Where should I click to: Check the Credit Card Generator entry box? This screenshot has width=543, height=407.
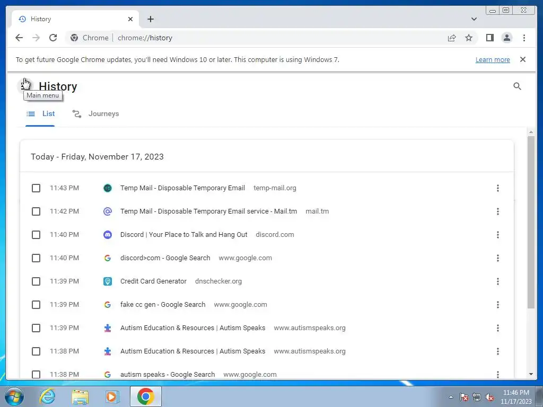click(36, 281)
